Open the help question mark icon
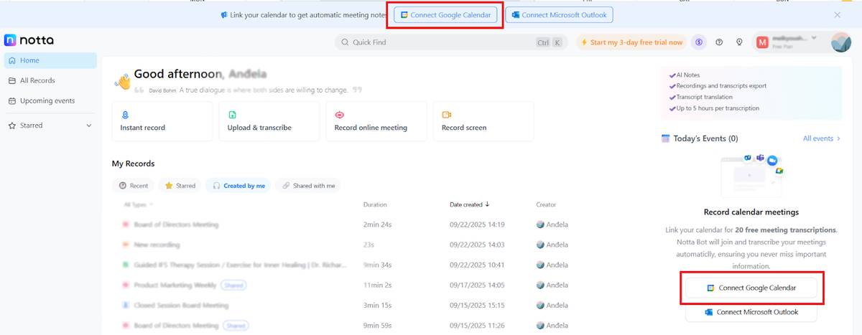 pyautogui.click(x=719, y=42)
